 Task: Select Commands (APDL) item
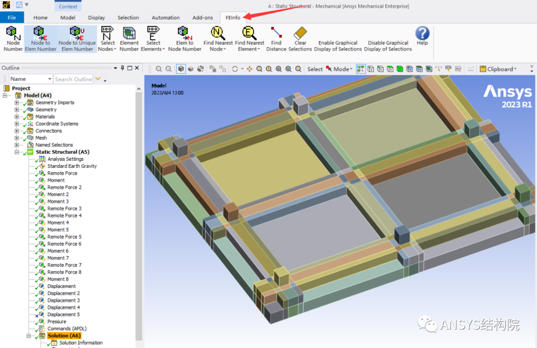[67, 329]
